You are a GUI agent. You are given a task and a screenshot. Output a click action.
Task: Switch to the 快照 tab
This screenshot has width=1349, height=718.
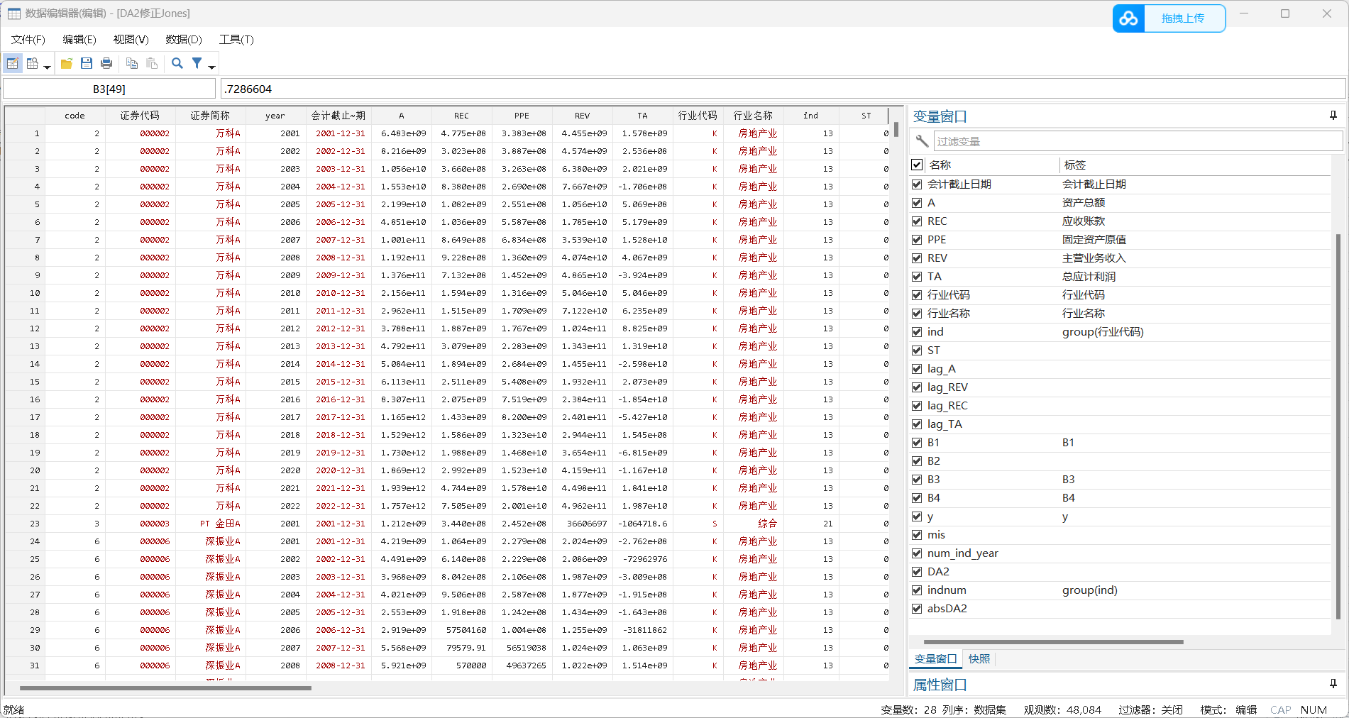click(979, 659)
